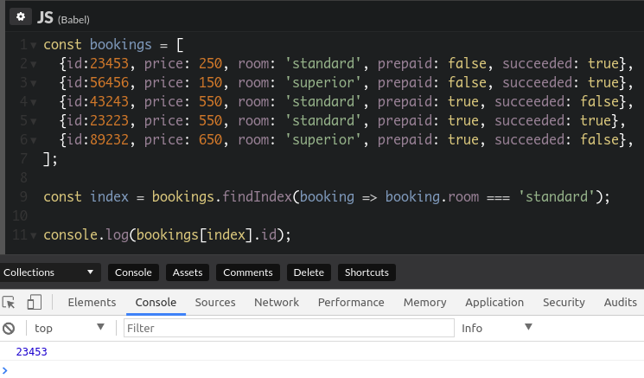Image resolution: width=644 pixels, height=378 pixels.
Task: Collapse code fold arrow on line 11
Action: pyautogui.click(x=33, y=235)
